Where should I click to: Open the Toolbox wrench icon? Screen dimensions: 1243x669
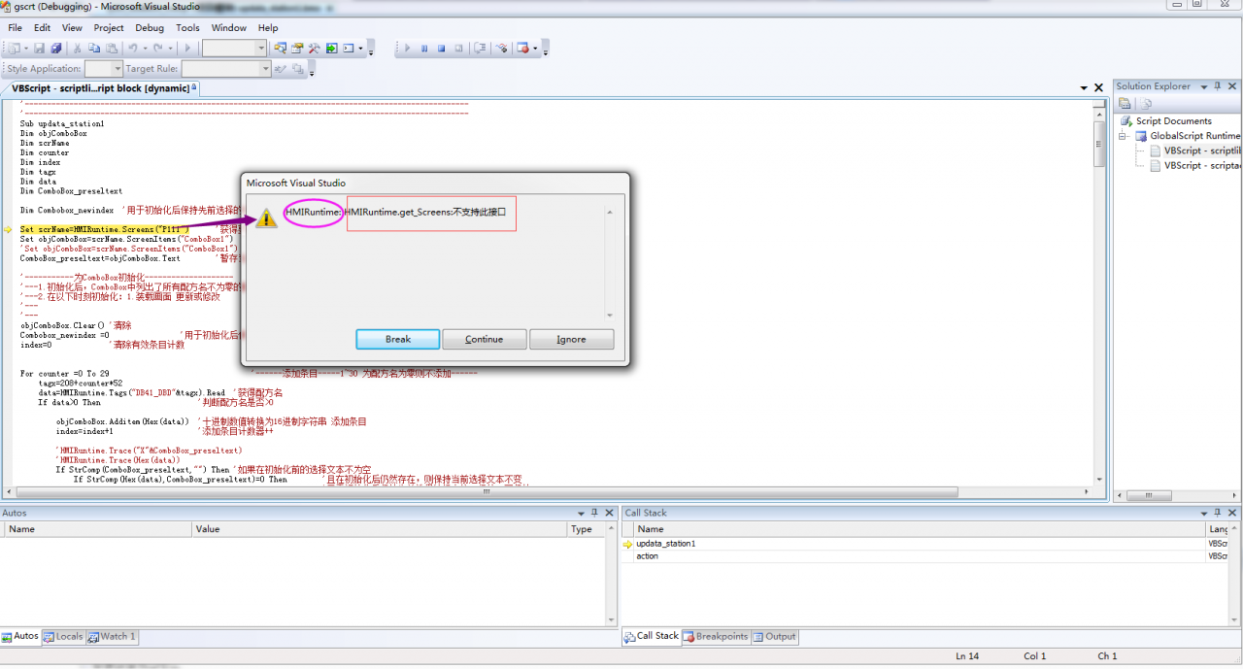click(314, 48)
